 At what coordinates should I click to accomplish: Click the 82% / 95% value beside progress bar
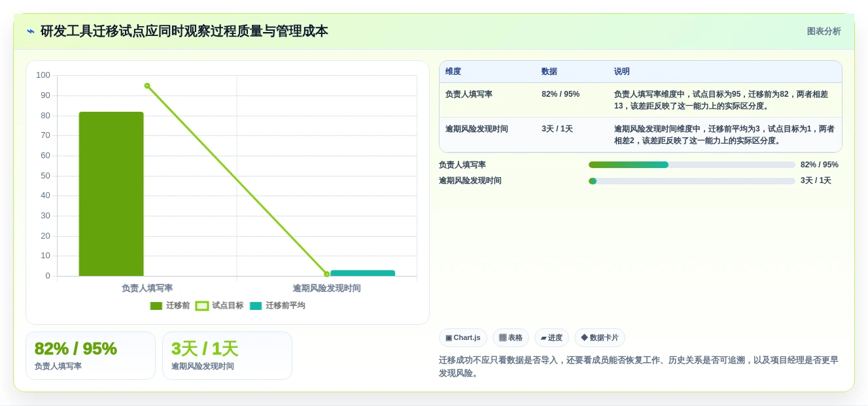click(819, 165)
